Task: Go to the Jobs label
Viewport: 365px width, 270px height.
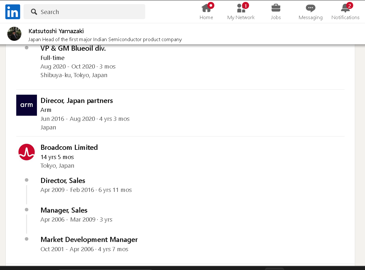Action: click(276, 18)
